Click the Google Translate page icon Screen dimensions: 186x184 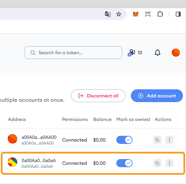(108, 14)
